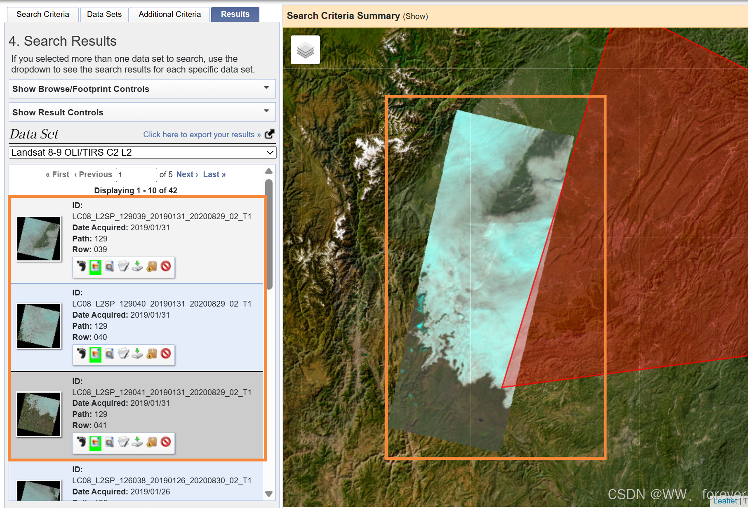Show metadata and browse for scene 129041
The width and height of the screenshot is (748, 508).
tap(123, 442)
